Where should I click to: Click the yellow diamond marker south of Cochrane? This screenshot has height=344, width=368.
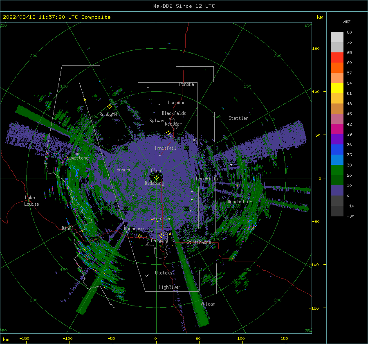tap(140, 236)
